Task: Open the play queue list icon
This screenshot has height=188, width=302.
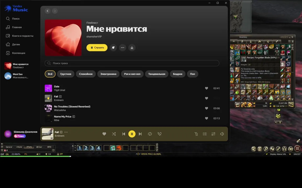Action: click(205, 134)
